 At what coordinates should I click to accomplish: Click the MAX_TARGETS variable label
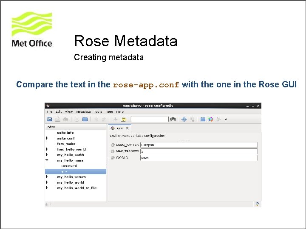127,151
